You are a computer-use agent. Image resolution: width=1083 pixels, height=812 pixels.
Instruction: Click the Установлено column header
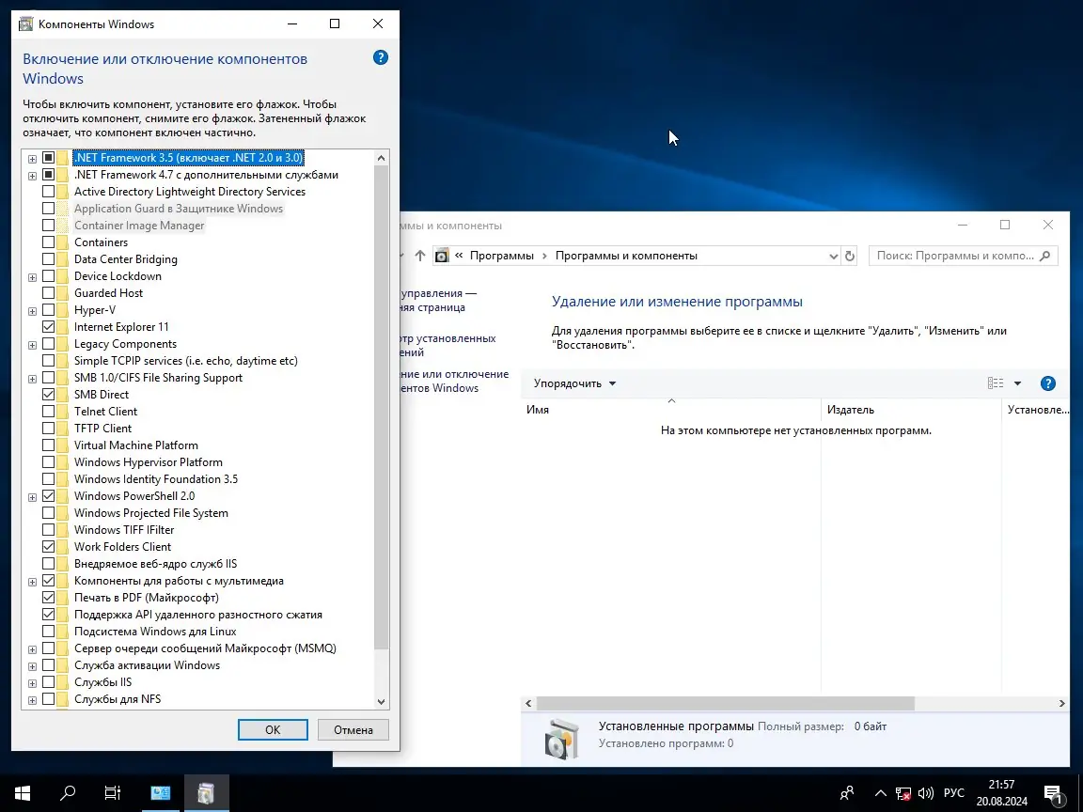[1038, 410]
